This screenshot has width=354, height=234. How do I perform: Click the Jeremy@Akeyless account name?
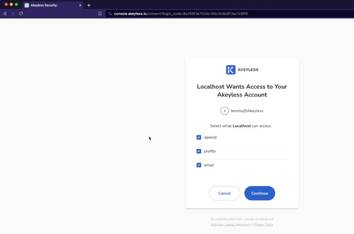click(x=247, y=111)
